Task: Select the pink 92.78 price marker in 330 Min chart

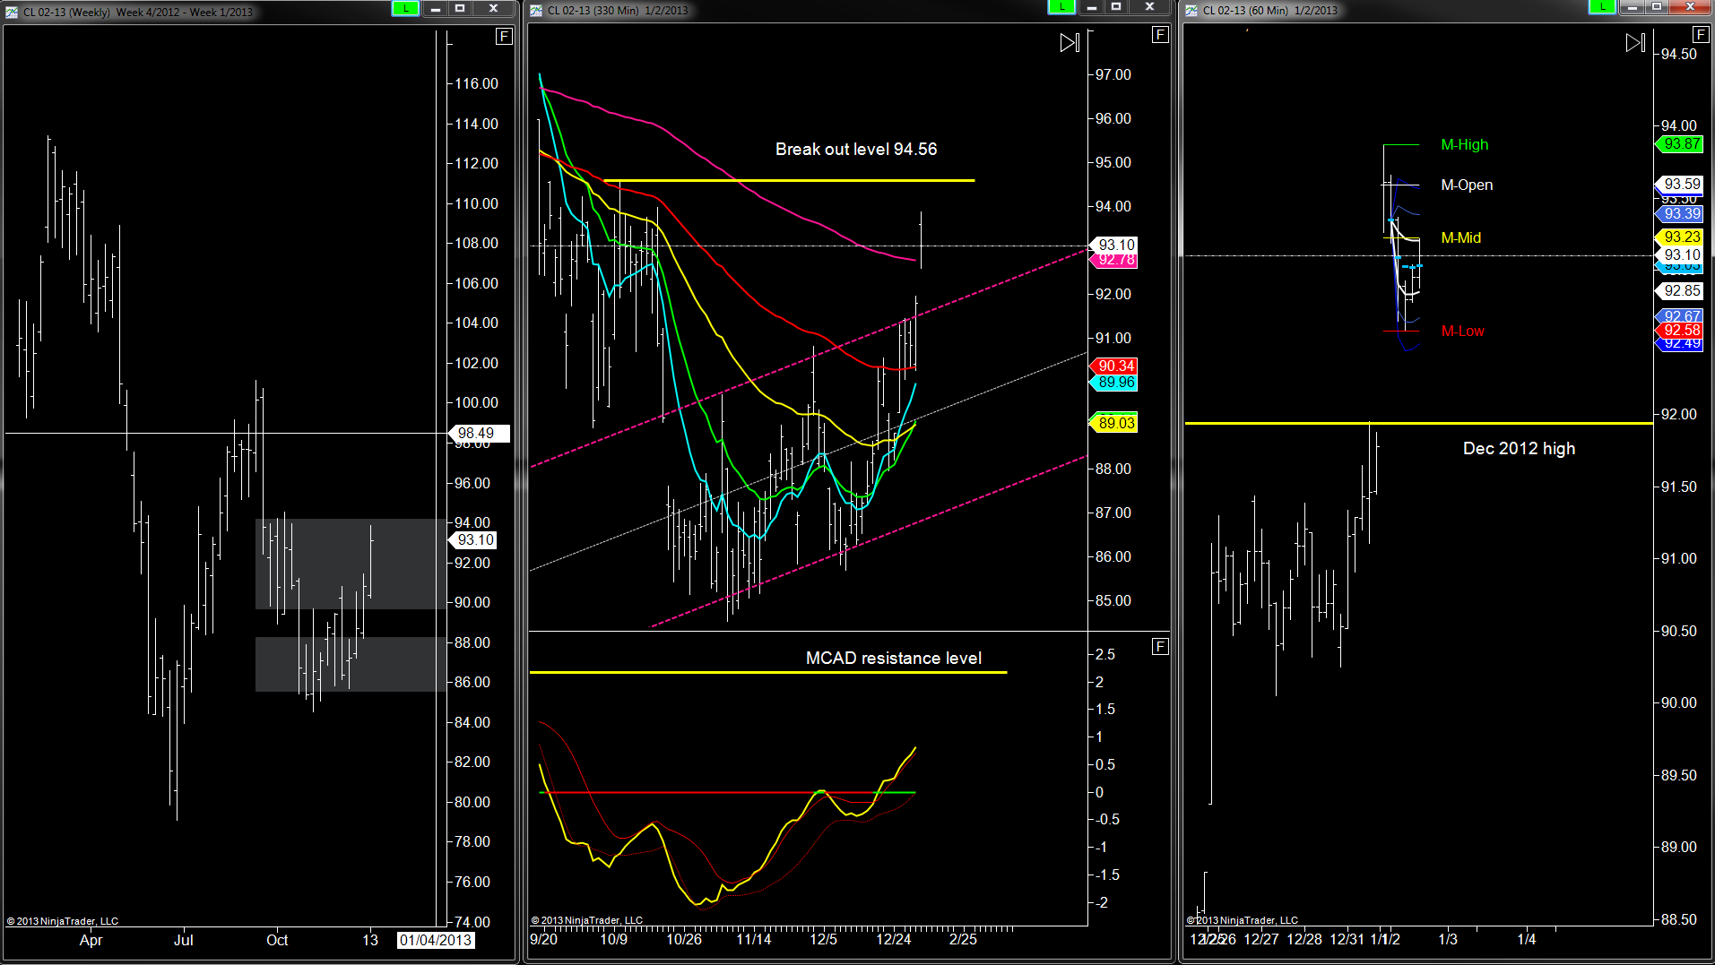Action: (x=1113, y=261)
